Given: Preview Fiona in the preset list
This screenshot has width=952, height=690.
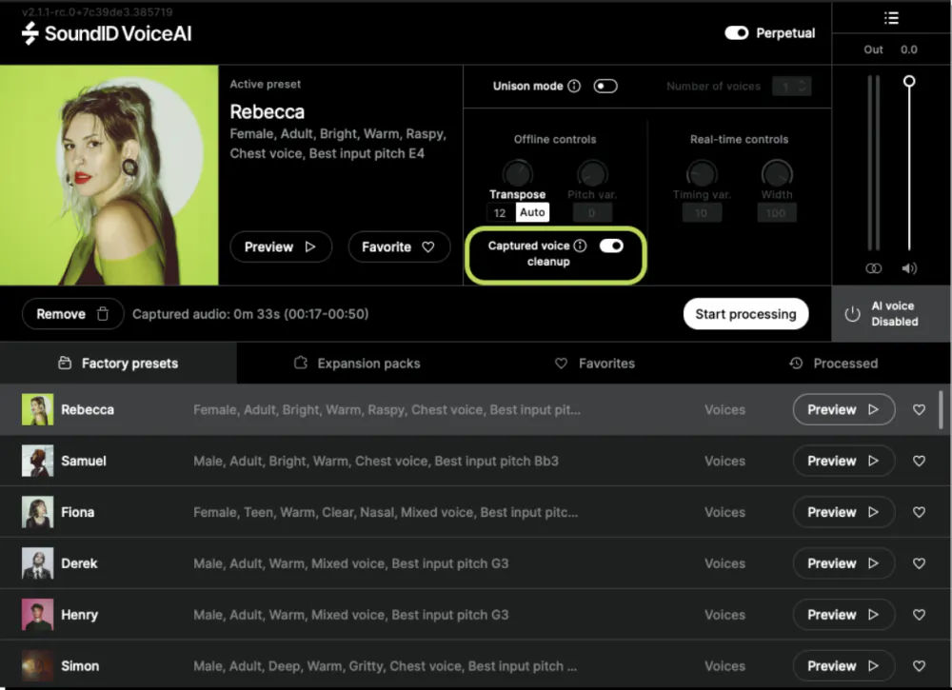Looking at the screenshot, I should [843, 512].
